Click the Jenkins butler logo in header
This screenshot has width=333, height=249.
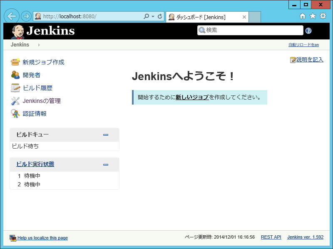click(17, 32)
